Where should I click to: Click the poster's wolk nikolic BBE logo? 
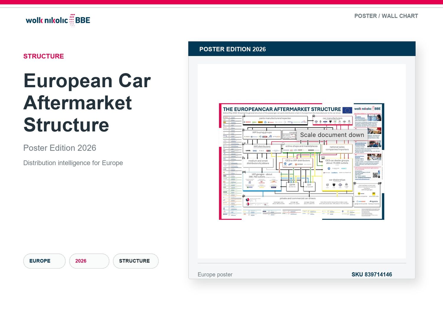pyautogui.click(x=367, y=109)
